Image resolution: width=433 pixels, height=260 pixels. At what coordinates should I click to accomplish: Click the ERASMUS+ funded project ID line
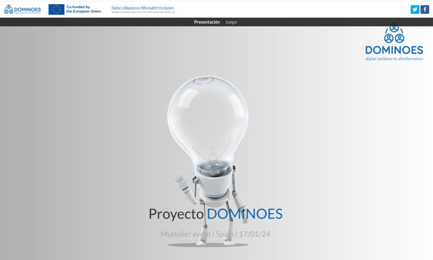(143, 13)
